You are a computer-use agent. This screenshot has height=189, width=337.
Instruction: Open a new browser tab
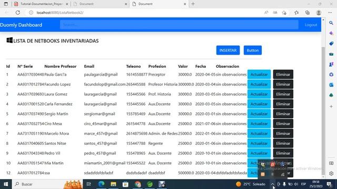(193, 4)
